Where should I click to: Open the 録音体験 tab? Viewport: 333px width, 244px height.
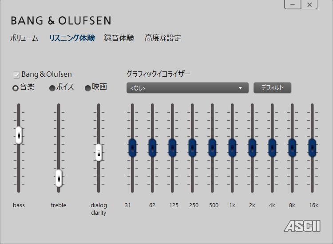click(x=119, y=38)
